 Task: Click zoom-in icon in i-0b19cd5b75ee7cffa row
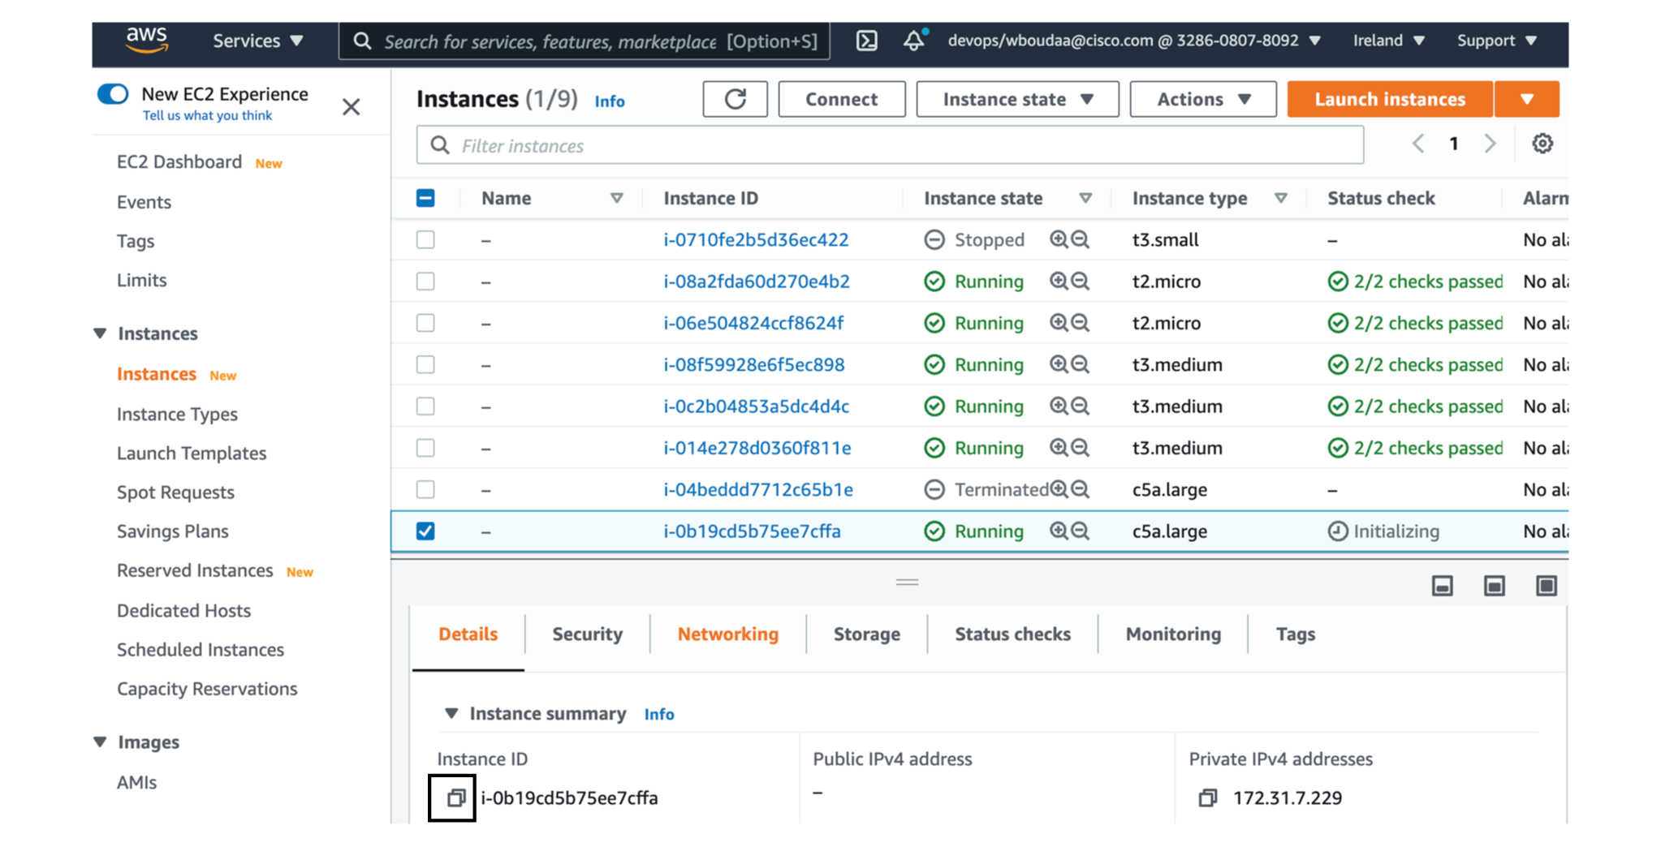coord(1059,531)
